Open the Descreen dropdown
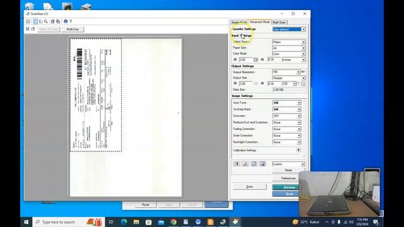Screen dimensions: 404x227 pos(287,116)
